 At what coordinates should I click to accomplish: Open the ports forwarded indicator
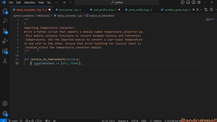[x=47, y=121]
